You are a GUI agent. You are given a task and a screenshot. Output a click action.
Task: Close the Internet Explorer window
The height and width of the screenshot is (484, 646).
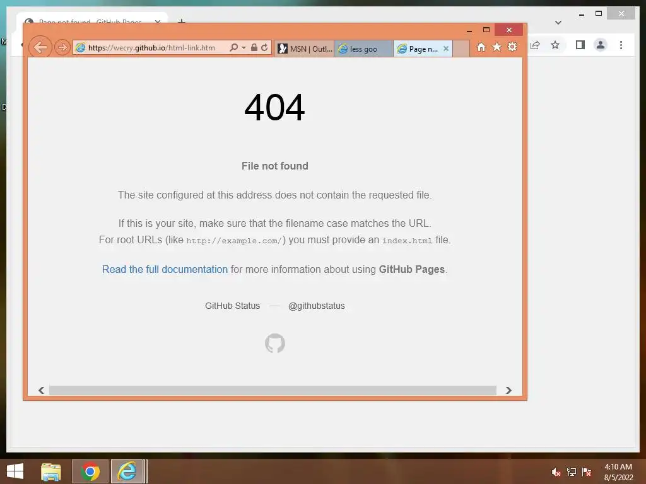509,30
